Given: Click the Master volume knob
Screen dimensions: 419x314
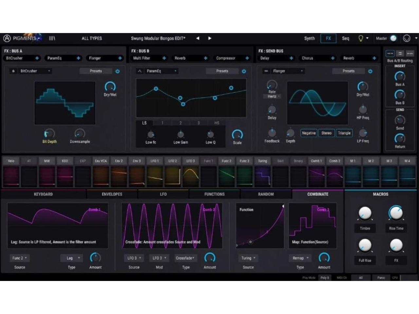Looking at the screenshot, I should click(x=393, y=38).
